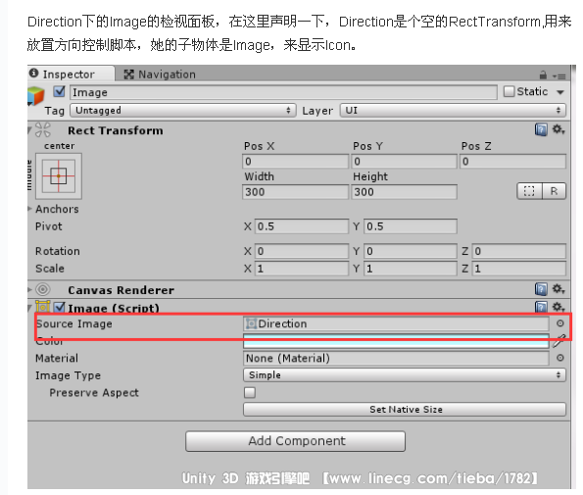Screen dimensions: 583x495
Task: Toggle Blueprint mode button in Rect Transform
Action: 529,191
